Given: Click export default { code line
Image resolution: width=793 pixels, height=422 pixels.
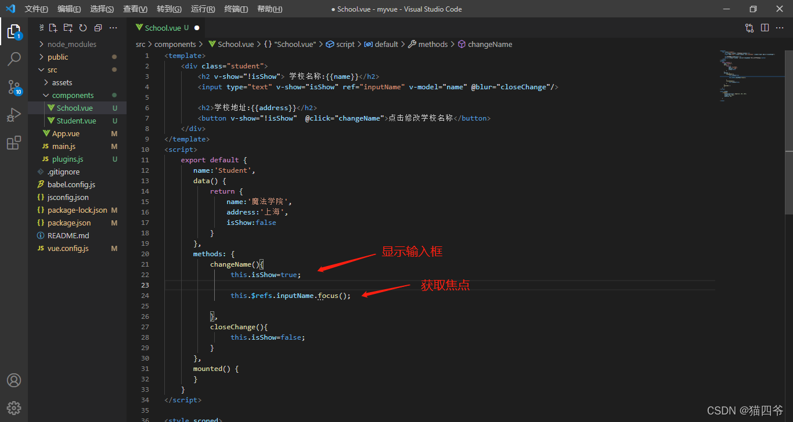Looking at the screenshot, I should click(x=214, y=160).
